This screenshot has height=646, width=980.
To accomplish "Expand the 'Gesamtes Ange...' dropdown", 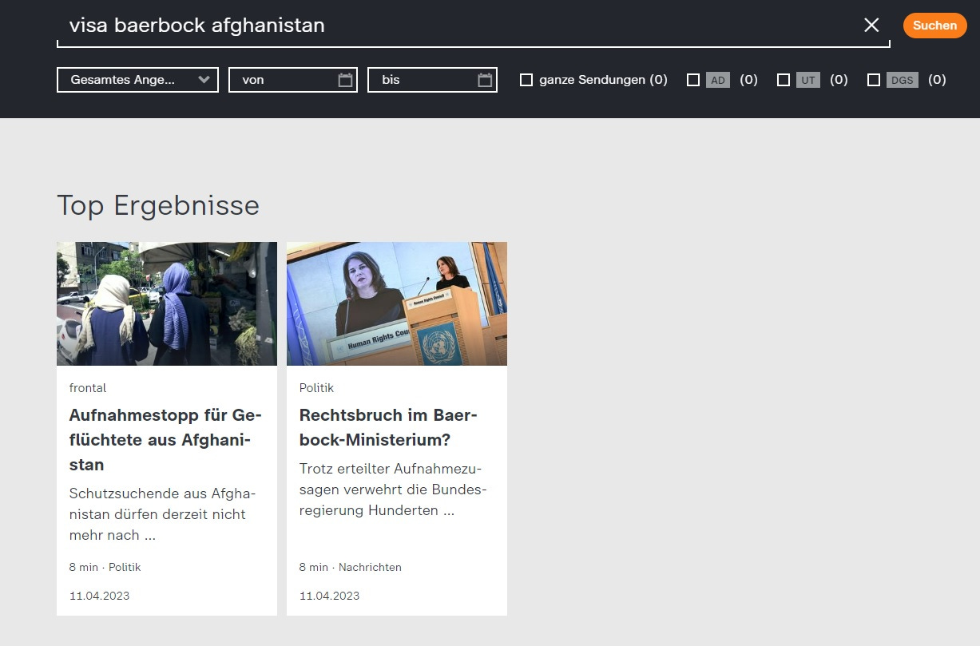I will point(137,80).
